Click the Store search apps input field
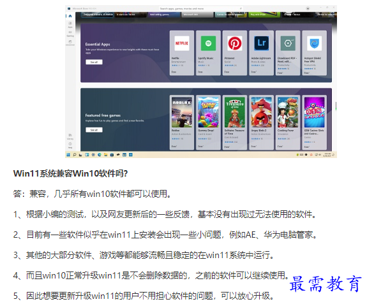 (201, 8)
